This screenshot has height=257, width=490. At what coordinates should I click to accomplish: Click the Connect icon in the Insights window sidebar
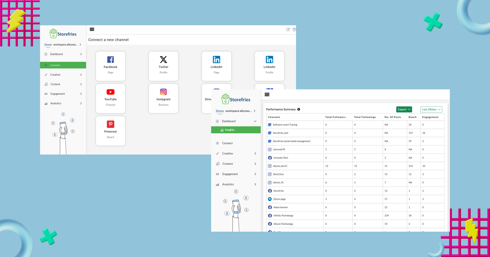click(x=217, y=143)
